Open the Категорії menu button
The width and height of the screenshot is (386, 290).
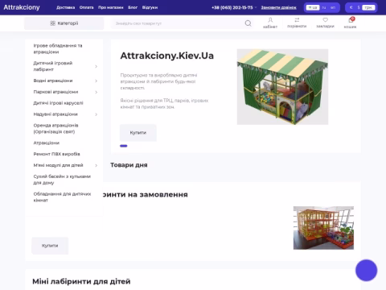[x=64, y=23]
